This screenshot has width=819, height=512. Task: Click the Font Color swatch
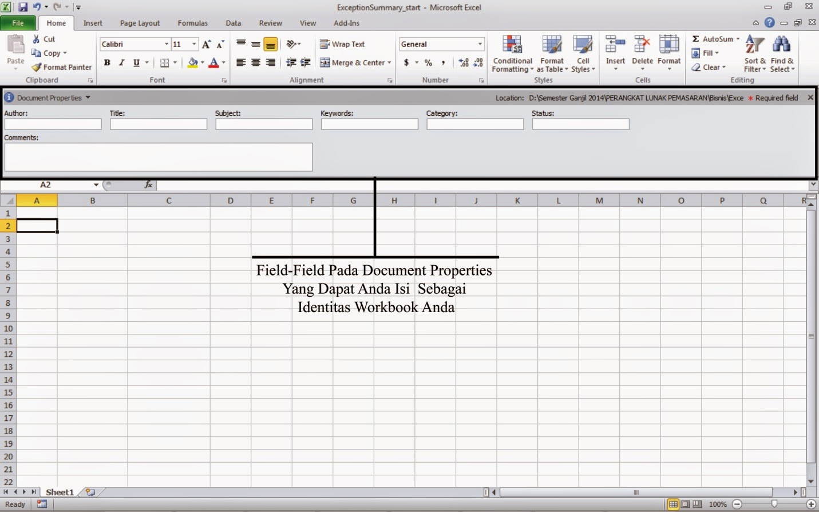[x=213, y=63]
